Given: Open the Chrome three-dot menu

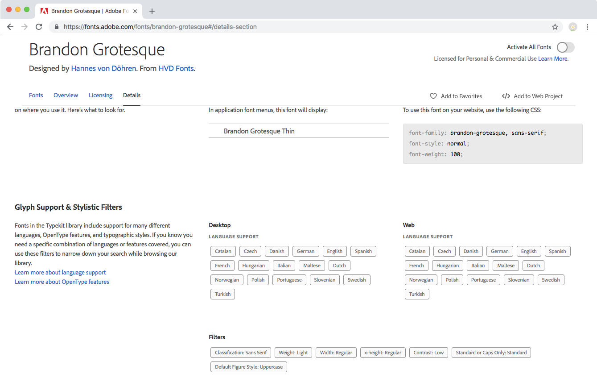Looking at the screenshot, I should 587,27.
